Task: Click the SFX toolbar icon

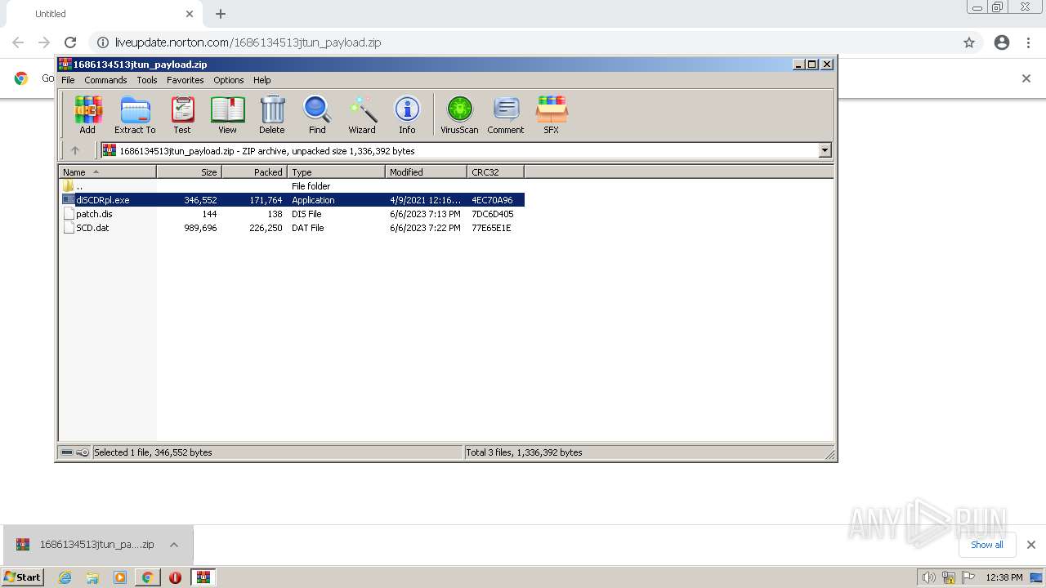Action: (552, 114)
